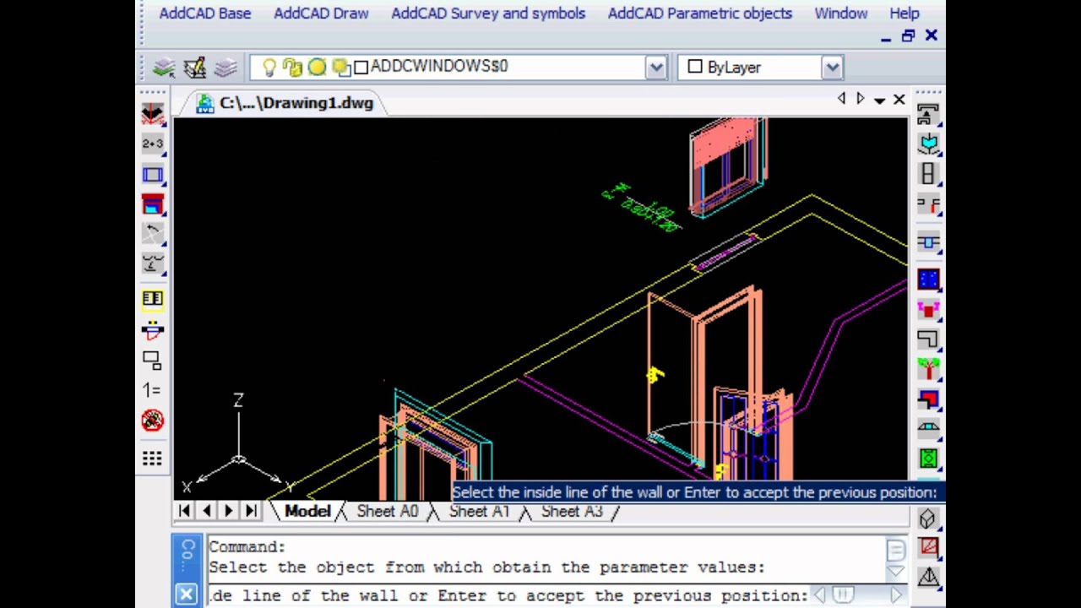Click the 3D cube icon on right toolbar
Image resolution: width=1081 pixels, height=608 pixels.
pyautogui.click(x=927, y=518)
